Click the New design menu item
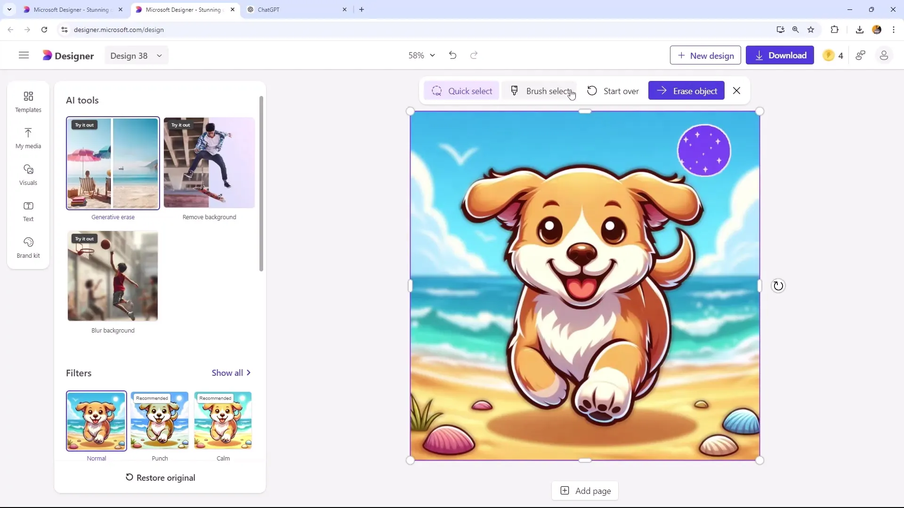This screenshot has width=904, height=508. point(705,55)
